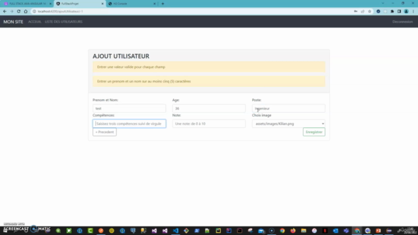Focus the Poste input field
The width and height of the screenshot is (418, 235).
[289, 108]
